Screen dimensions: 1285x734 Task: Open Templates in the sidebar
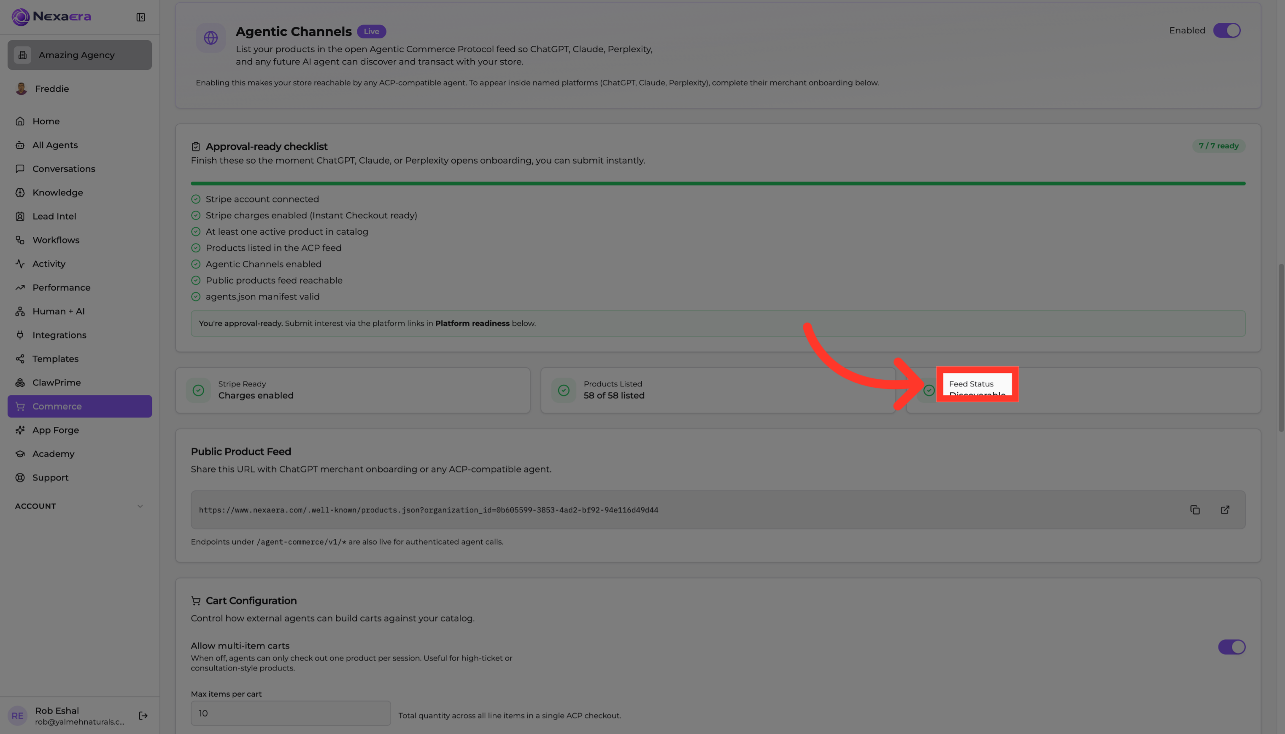pyautogui.click(x=80, y=359)
